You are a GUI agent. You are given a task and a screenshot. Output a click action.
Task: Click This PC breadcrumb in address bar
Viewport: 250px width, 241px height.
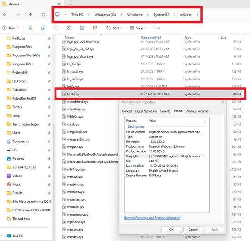[77, 15]
